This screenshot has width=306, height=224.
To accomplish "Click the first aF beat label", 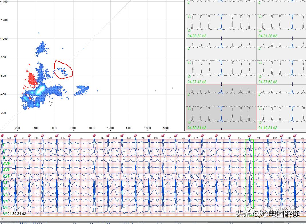I will (3, 136).
